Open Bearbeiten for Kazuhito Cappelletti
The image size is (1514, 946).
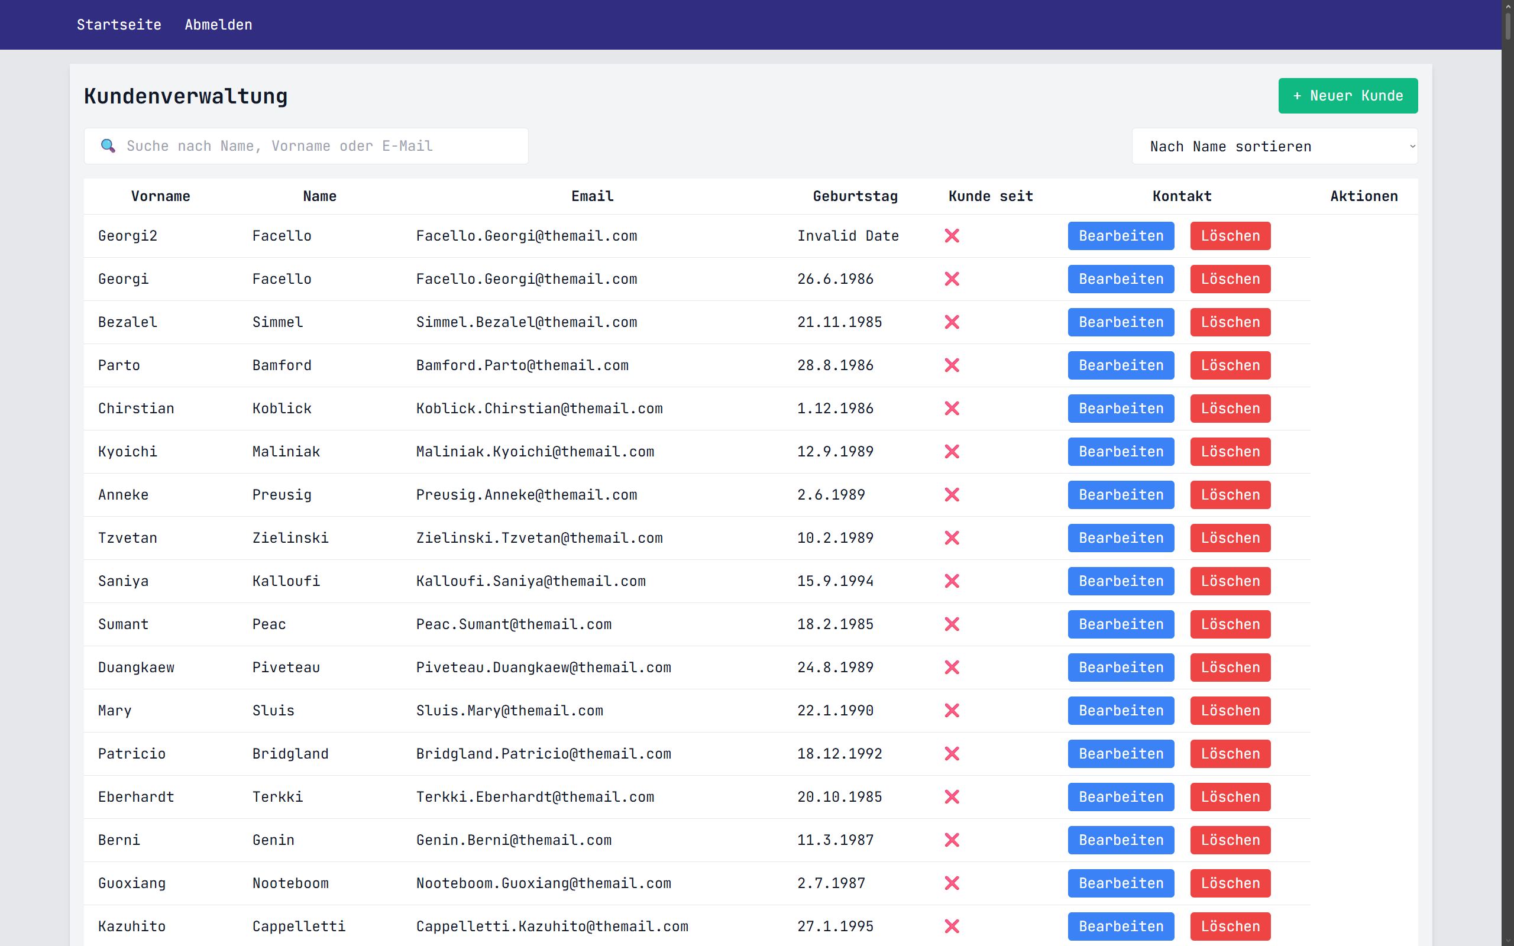pos(1121,926)
